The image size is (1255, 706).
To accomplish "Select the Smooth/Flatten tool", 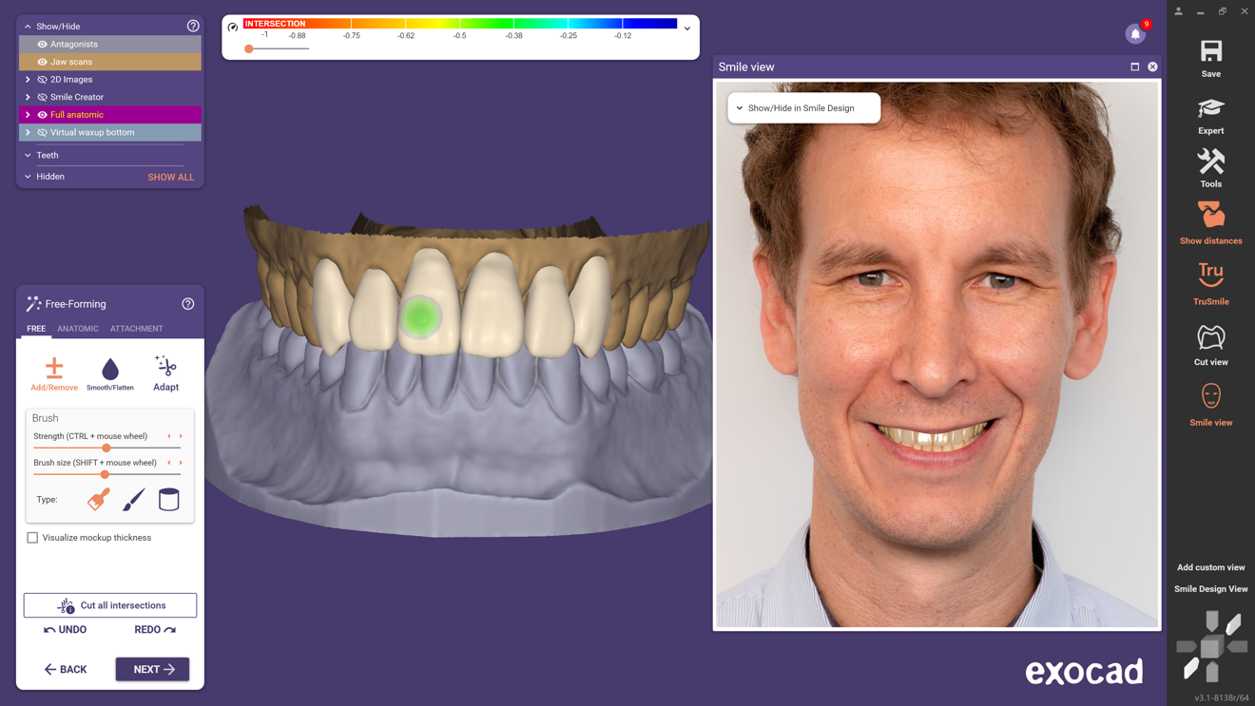I will coord(109,371).
